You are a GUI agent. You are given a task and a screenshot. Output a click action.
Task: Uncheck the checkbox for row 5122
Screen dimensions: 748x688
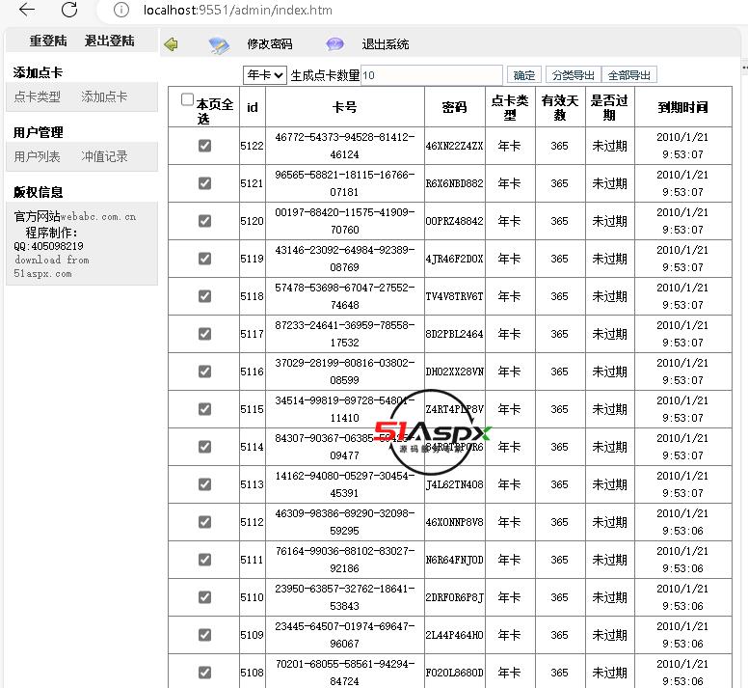click(204, 146)
